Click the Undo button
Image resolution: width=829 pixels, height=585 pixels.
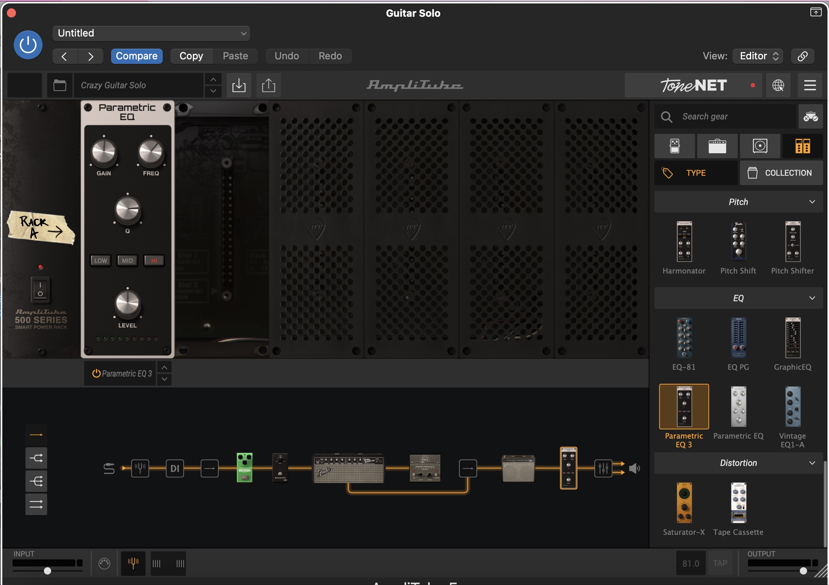287,56
